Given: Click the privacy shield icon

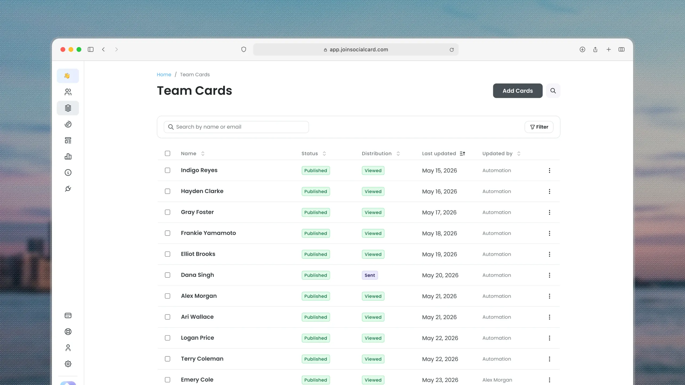Looking at the screenshot, I should pos(243,49).
